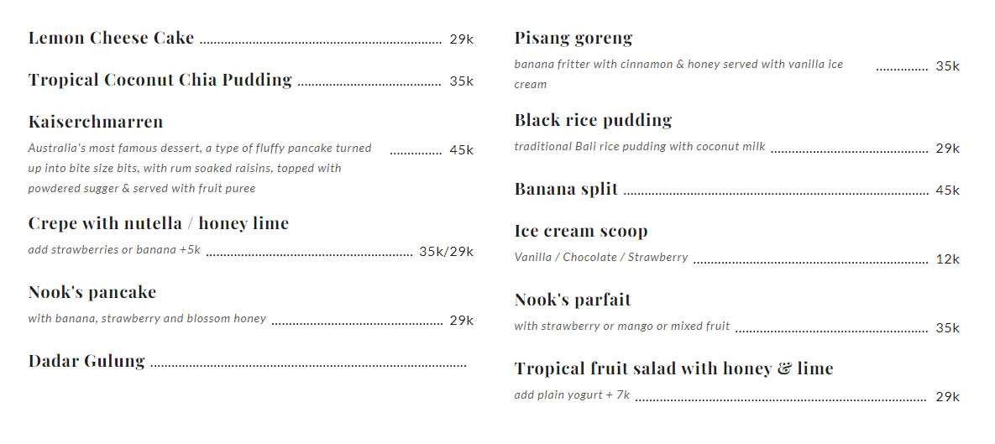
Task: Select Crepe with nutella / honey lime
Action: tap(158, 223)
